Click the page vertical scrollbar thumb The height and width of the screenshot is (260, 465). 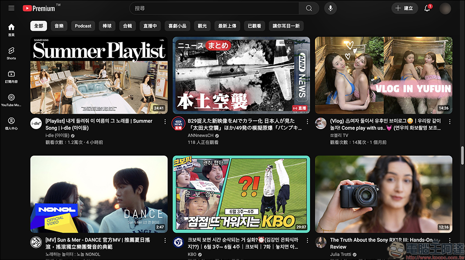(462, 156)
